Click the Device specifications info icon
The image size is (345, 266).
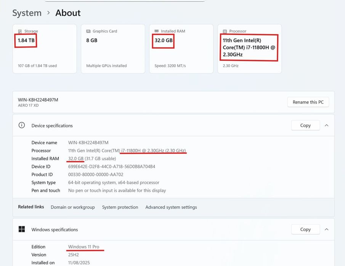22,125
